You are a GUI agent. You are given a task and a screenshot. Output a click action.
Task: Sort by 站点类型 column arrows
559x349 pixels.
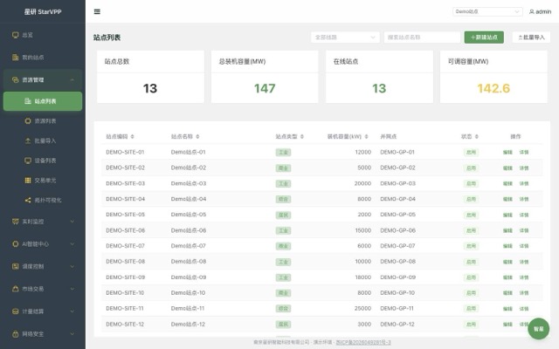coord(302,136)
